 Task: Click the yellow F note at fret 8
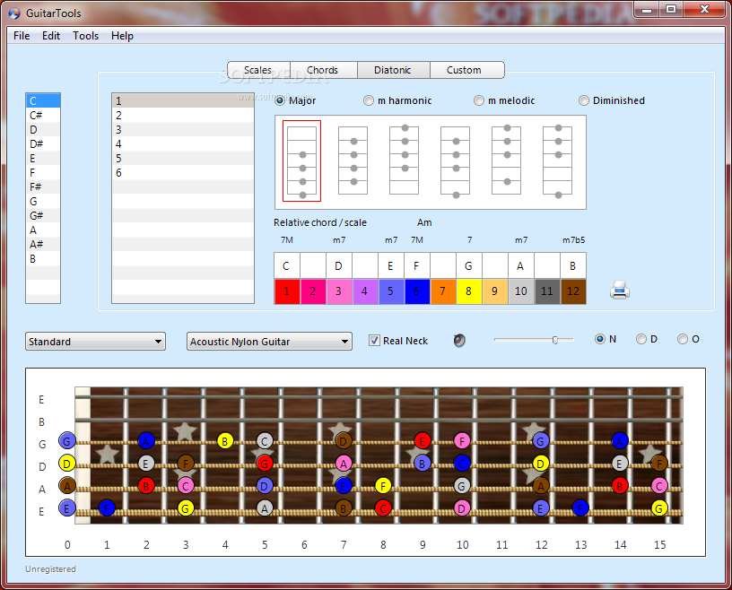pyautogui.click(x=383, y=486)
